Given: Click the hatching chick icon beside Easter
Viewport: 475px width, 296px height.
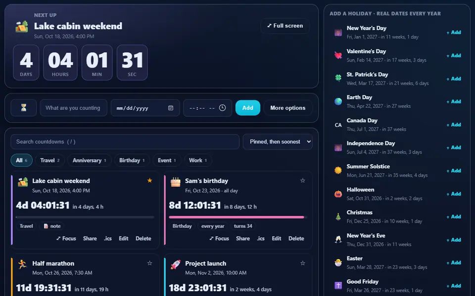Looking at the screenshot, I should coord(338,263).
